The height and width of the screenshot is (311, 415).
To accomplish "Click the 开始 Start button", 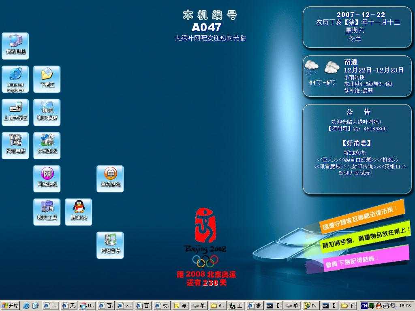I will point(10,306).
